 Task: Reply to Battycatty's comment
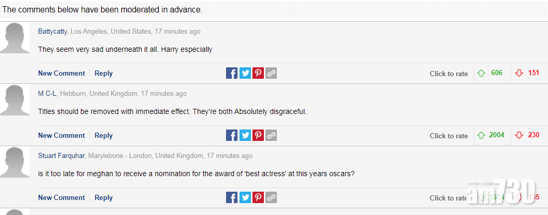click(104, 73)
